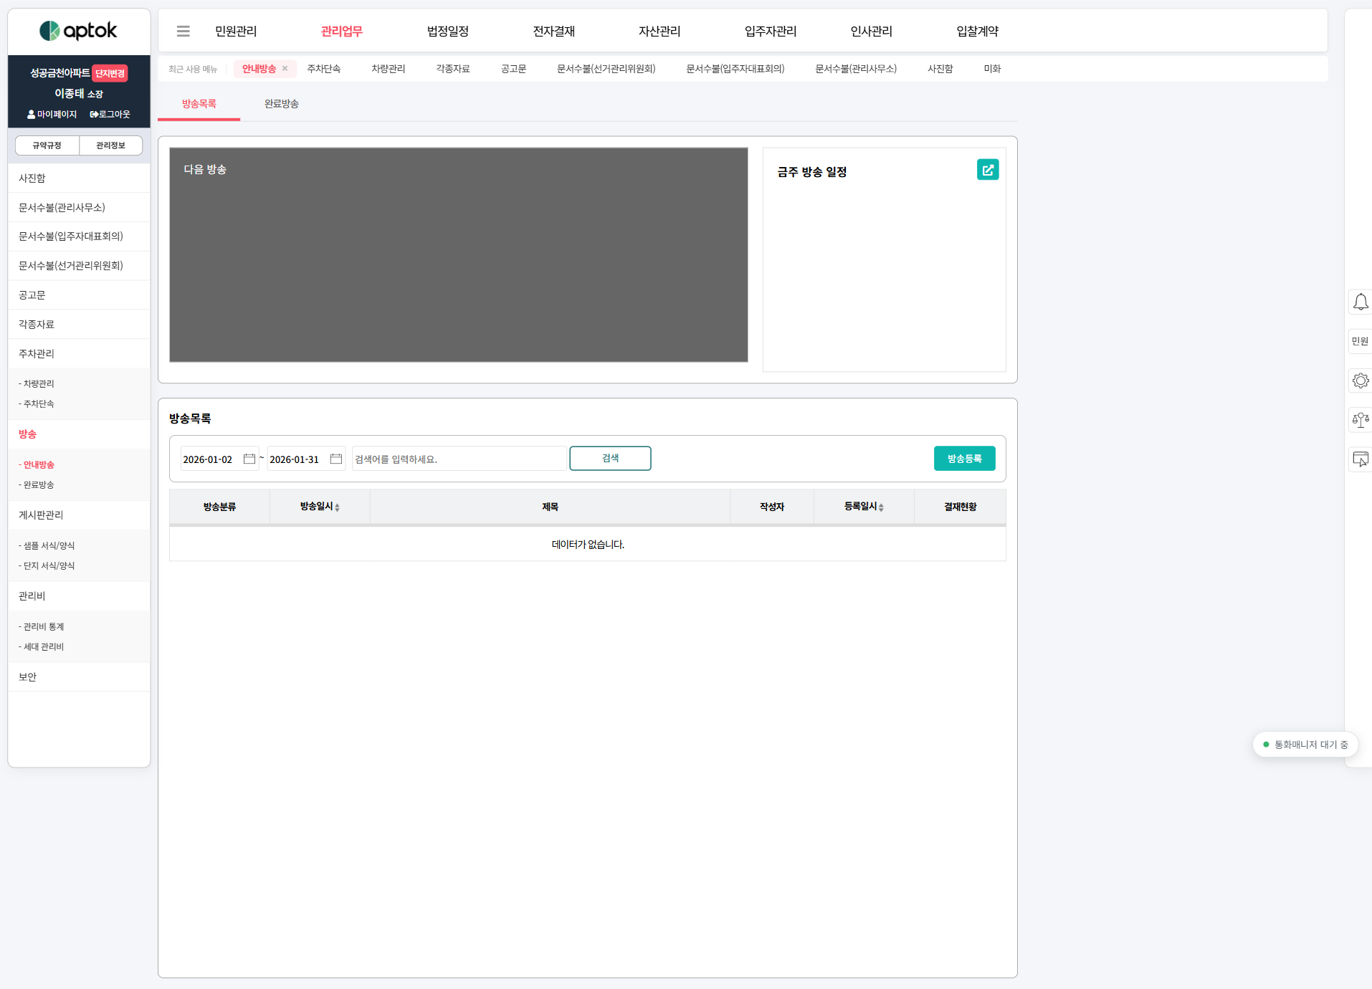
Task: Open 문서수불(입주자대표회의) from recent menu bar
Action: pyautogui.click(x=735, y=69)
